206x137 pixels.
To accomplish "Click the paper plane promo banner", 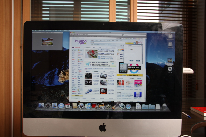I will (x=100, y=64).
